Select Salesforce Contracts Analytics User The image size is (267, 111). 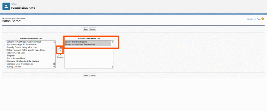pyautogui.click(x=24, y=42)
